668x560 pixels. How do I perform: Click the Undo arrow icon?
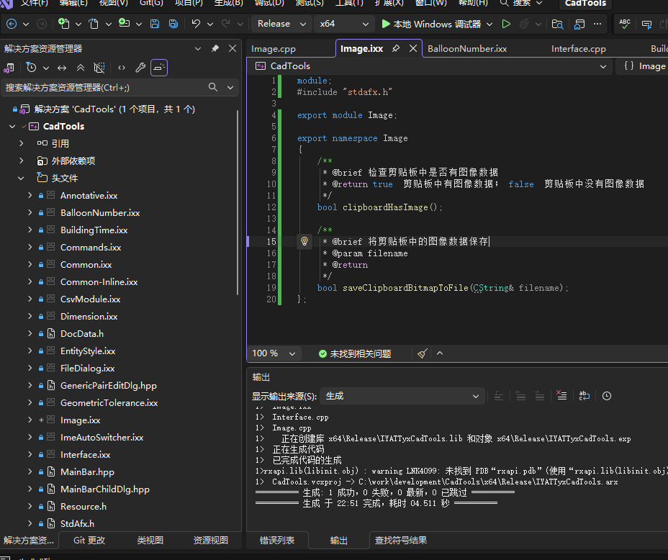click(196, 24)
